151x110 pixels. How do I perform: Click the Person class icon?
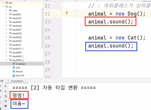pos(14,71)
